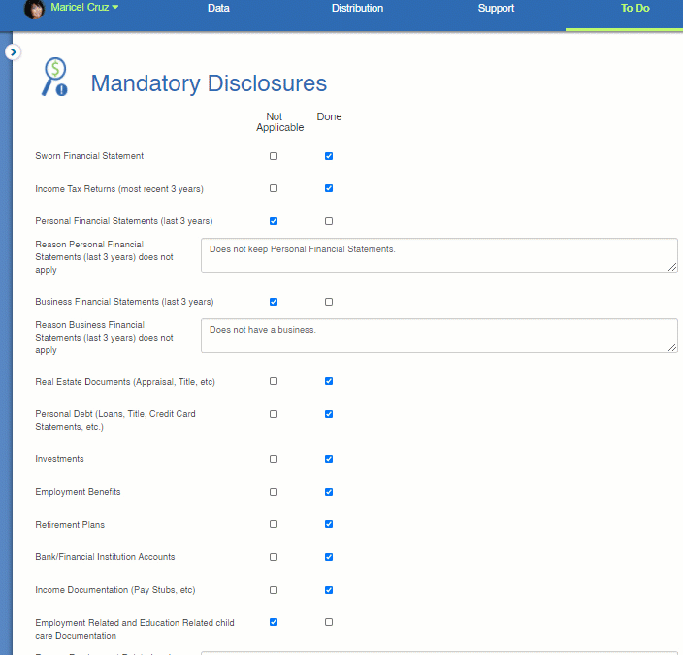Expand the sidebar with chevron arrow button
This screenshot has height=655, width=683.
13,52
